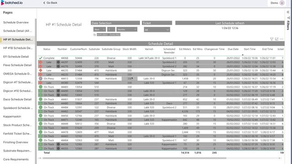Viewport: 292px width, 164px height.
Task: Open the OMEGA Schedule Detail page
Action: 17,74
